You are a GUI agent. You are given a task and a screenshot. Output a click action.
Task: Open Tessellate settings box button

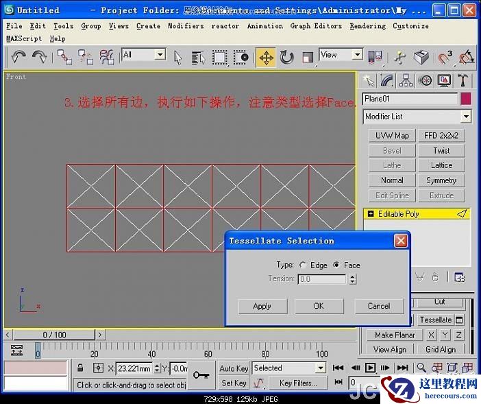tap(459, 320)
